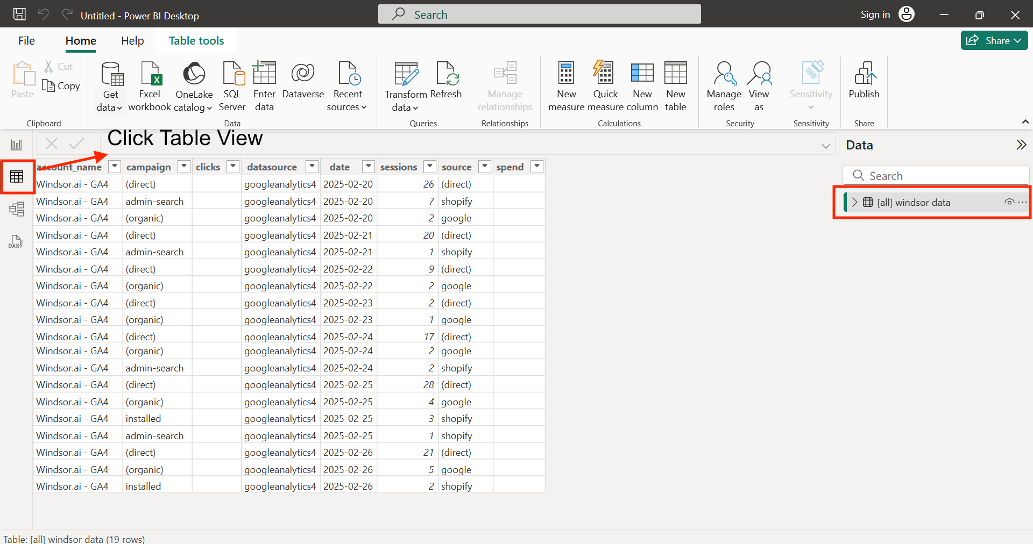Click the Undo arrow in title bar

pos(44,15)
